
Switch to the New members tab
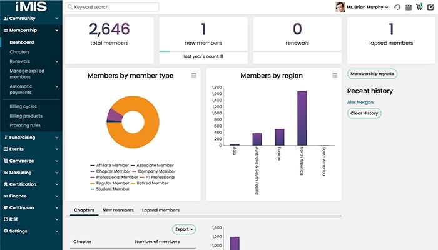click(118, 210)
